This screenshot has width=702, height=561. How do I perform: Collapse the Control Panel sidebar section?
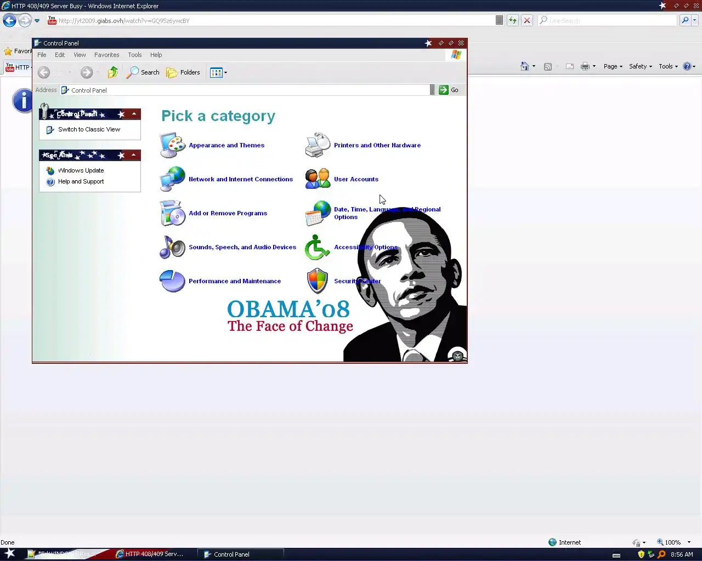point(134,114)
